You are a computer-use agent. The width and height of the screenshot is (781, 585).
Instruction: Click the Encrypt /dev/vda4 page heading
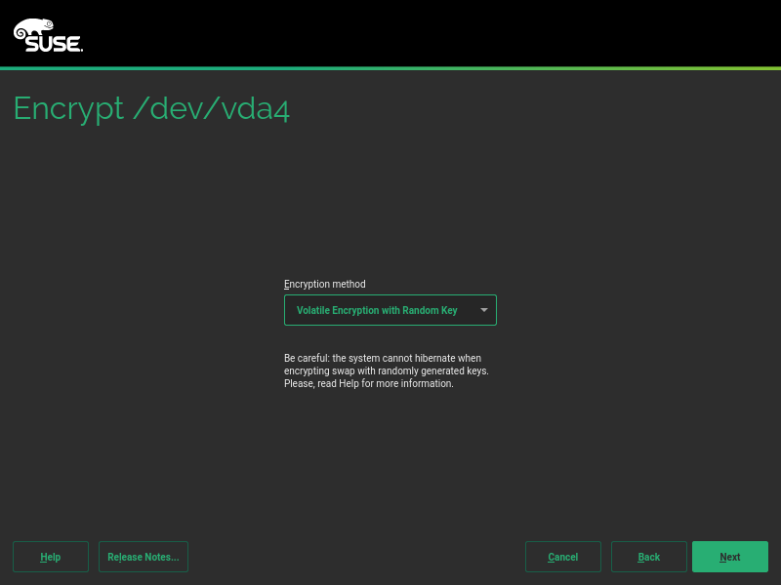pos(151,108)
